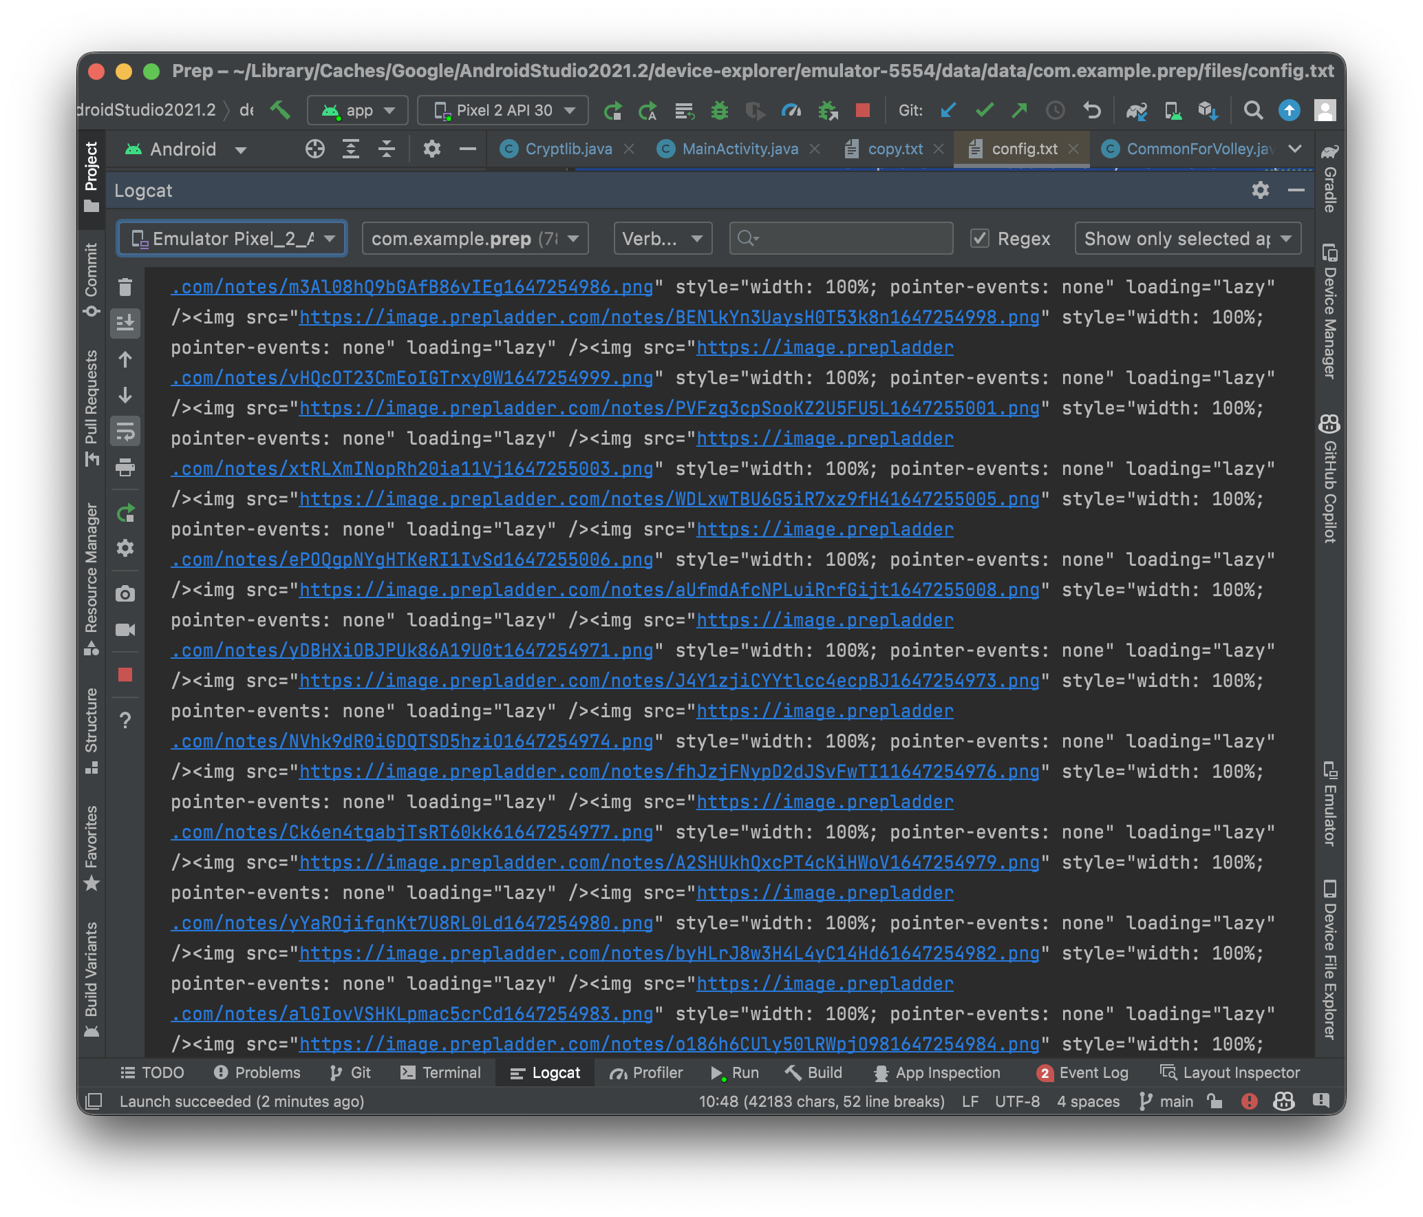Click the Apply Code Changes icon

684,110
